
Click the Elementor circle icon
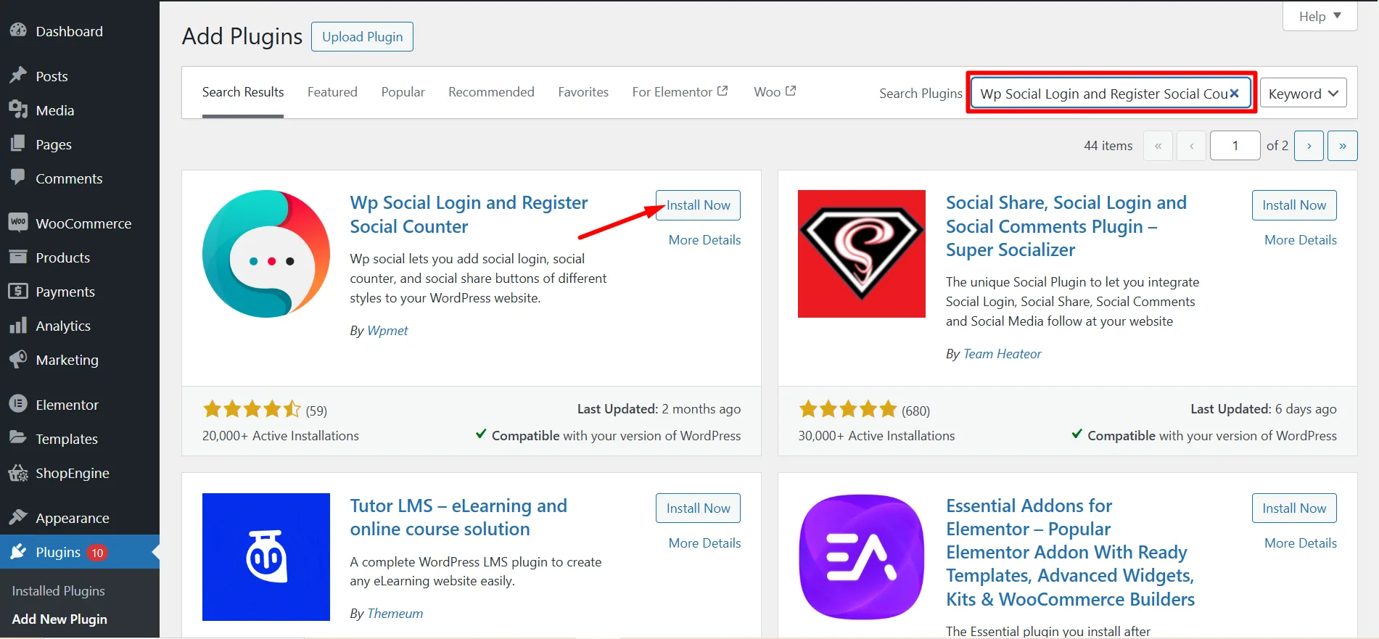(18, 404)
